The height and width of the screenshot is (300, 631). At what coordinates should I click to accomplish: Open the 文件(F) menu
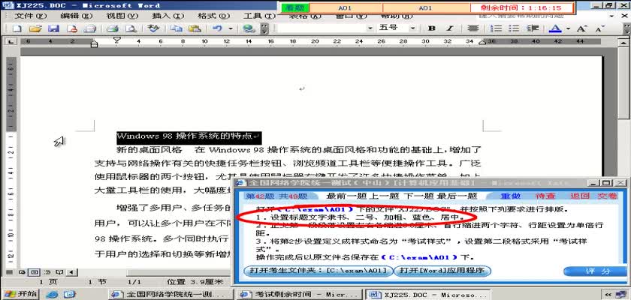tap(31, 16)
